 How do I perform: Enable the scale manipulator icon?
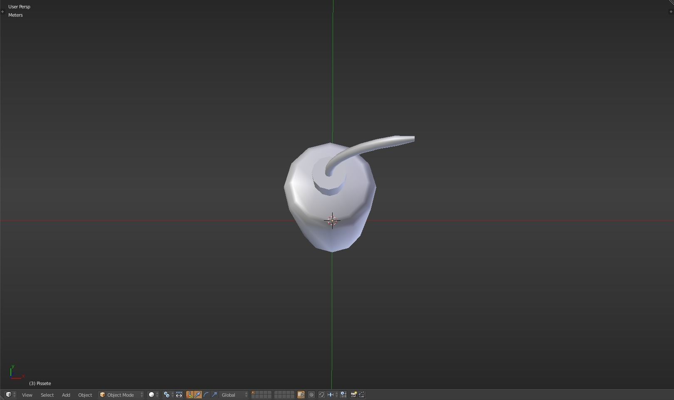[x=214, y=395]
